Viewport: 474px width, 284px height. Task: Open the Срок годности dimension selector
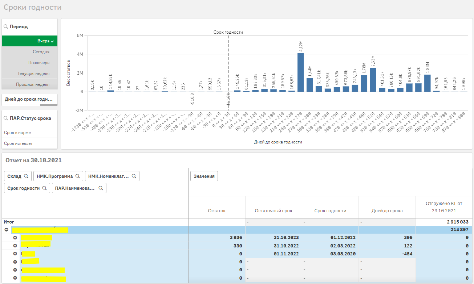(x=27, y=188)
